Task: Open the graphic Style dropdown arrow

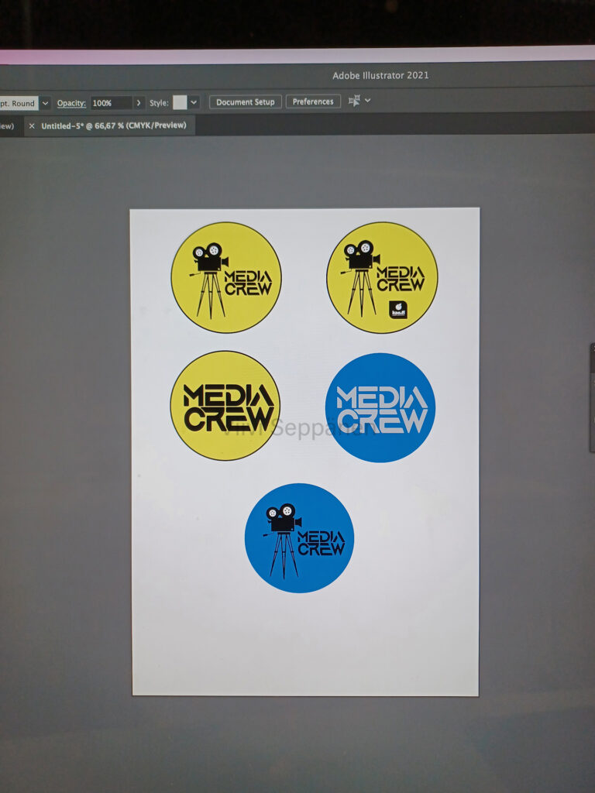Action: (x=194, y=102)
